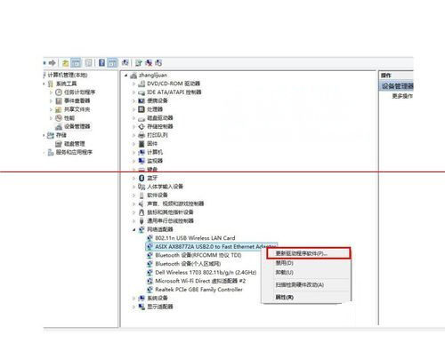Select the 软件设备 category row
Screen dimensions: 445x343
coord(158,195)
